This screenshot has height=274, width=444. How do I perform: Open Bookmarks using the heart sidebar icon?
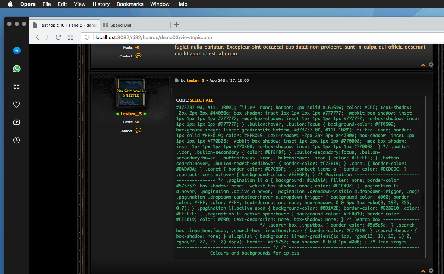pyautogui.click(x=16, y=104)
